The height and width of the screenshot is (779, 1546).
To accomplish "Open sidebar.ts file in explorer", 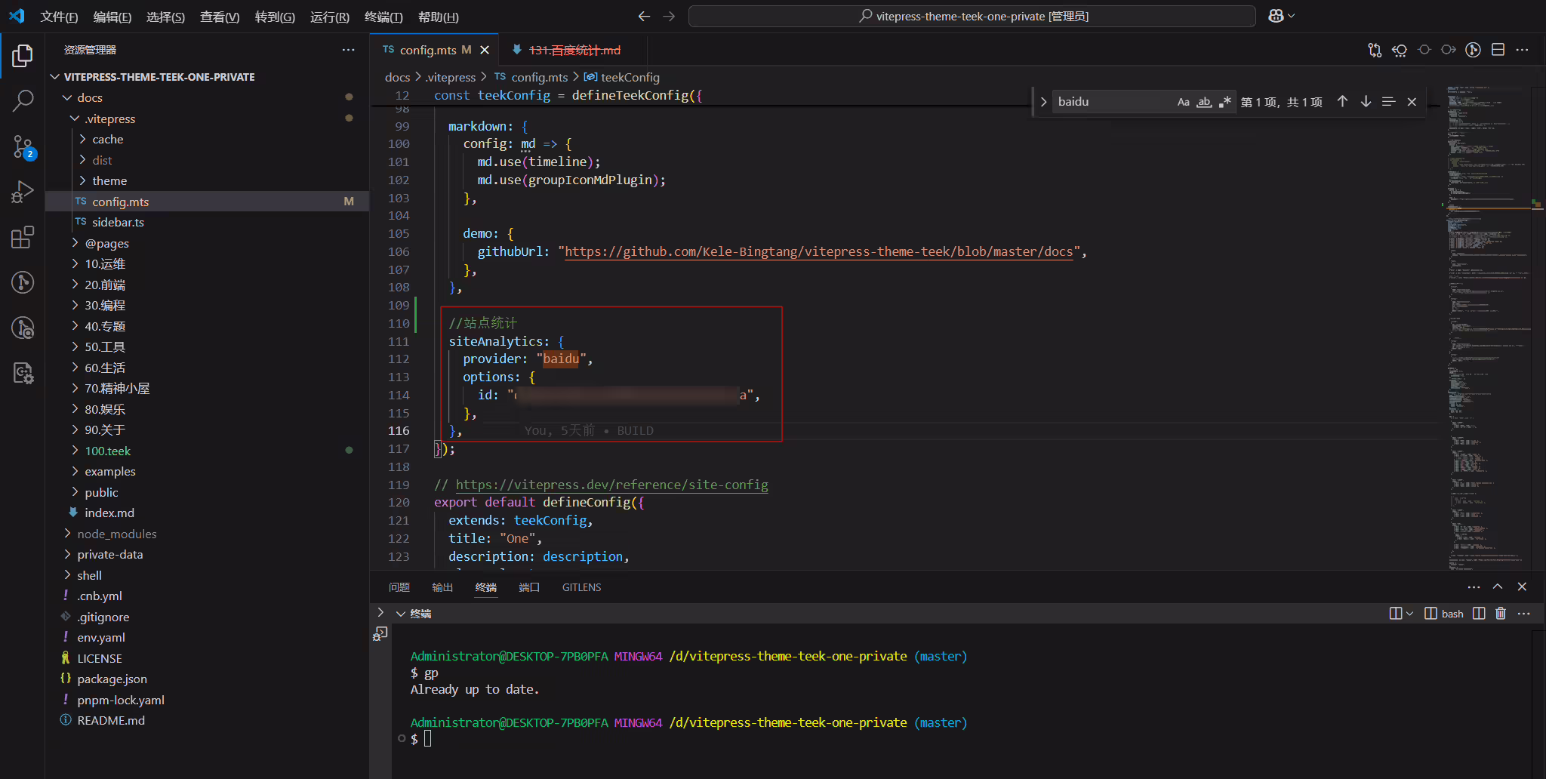I will coord(118,222).
